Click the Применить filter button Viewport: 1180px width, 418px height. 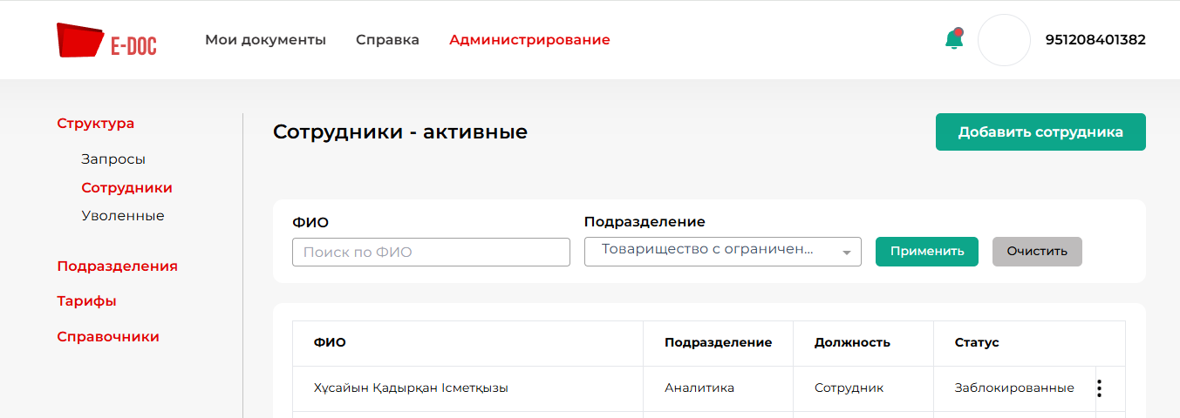point(926,252)
